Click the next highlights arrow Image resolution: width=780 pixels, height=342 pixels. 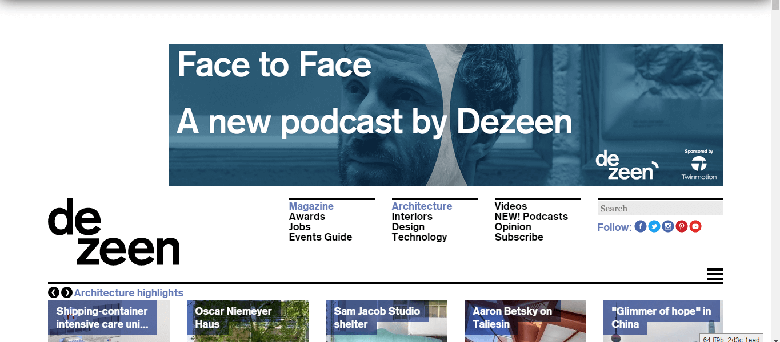click(x=67, y=292)
